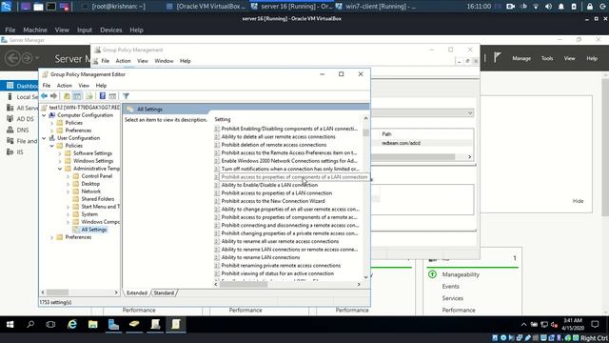Screen dimensions: 609x343
Task: Click the Manageability link
Action: [461, 274]
